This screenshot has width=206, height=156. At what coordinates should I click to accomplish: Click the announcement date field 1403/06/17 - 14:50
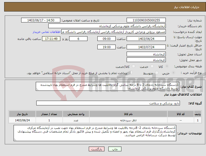(x=40, y=20)
